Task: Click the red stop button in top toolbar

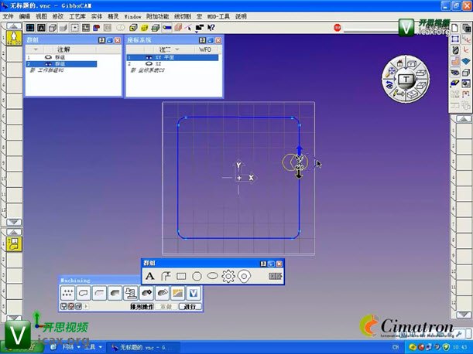Action: click(338, 27)
